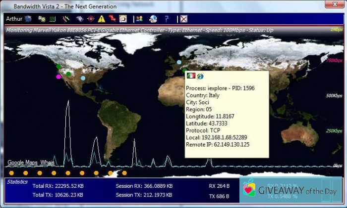The width and height of the screenshot is (347, 208).
Task: Click the red target icon
Action: (90, 19)
